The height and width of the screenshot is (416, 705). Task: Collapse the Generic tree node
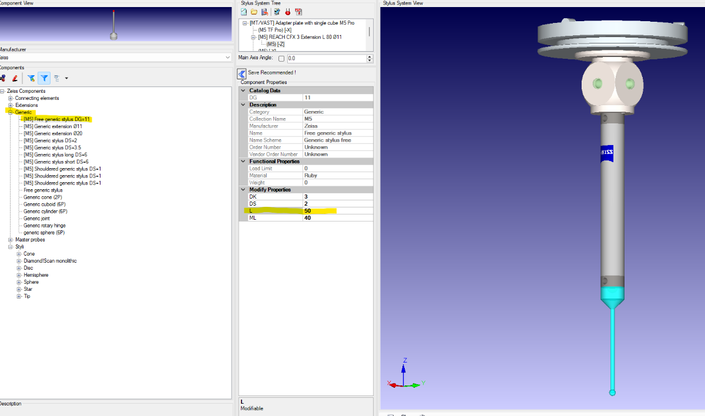click(x=11, y=112)
